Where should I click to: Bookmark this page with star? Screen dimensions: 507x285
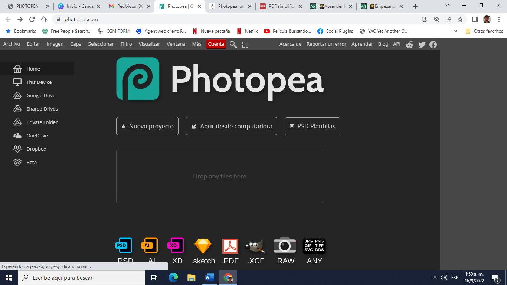(x=460, y=19)
